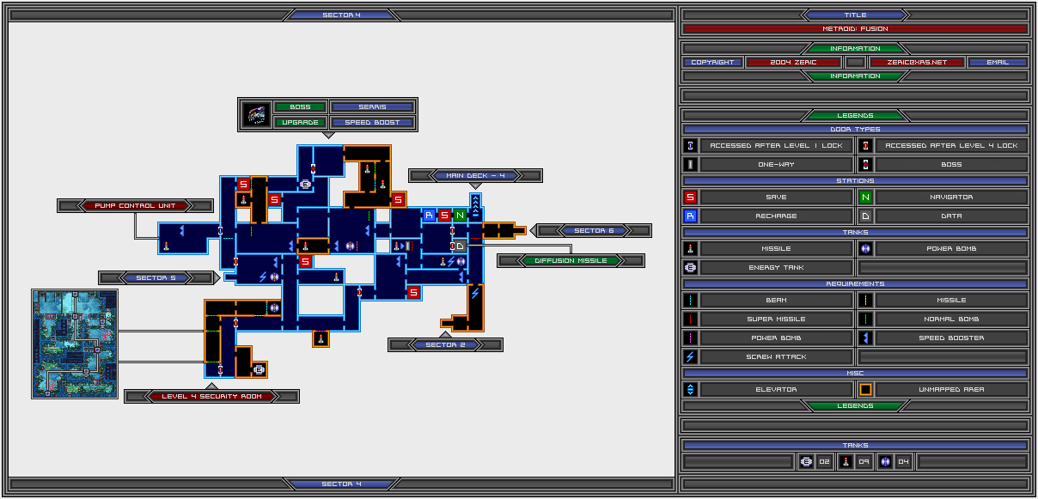
Task: Click the elevator below the Main Deck label
Action: click(x=475, y=204)
